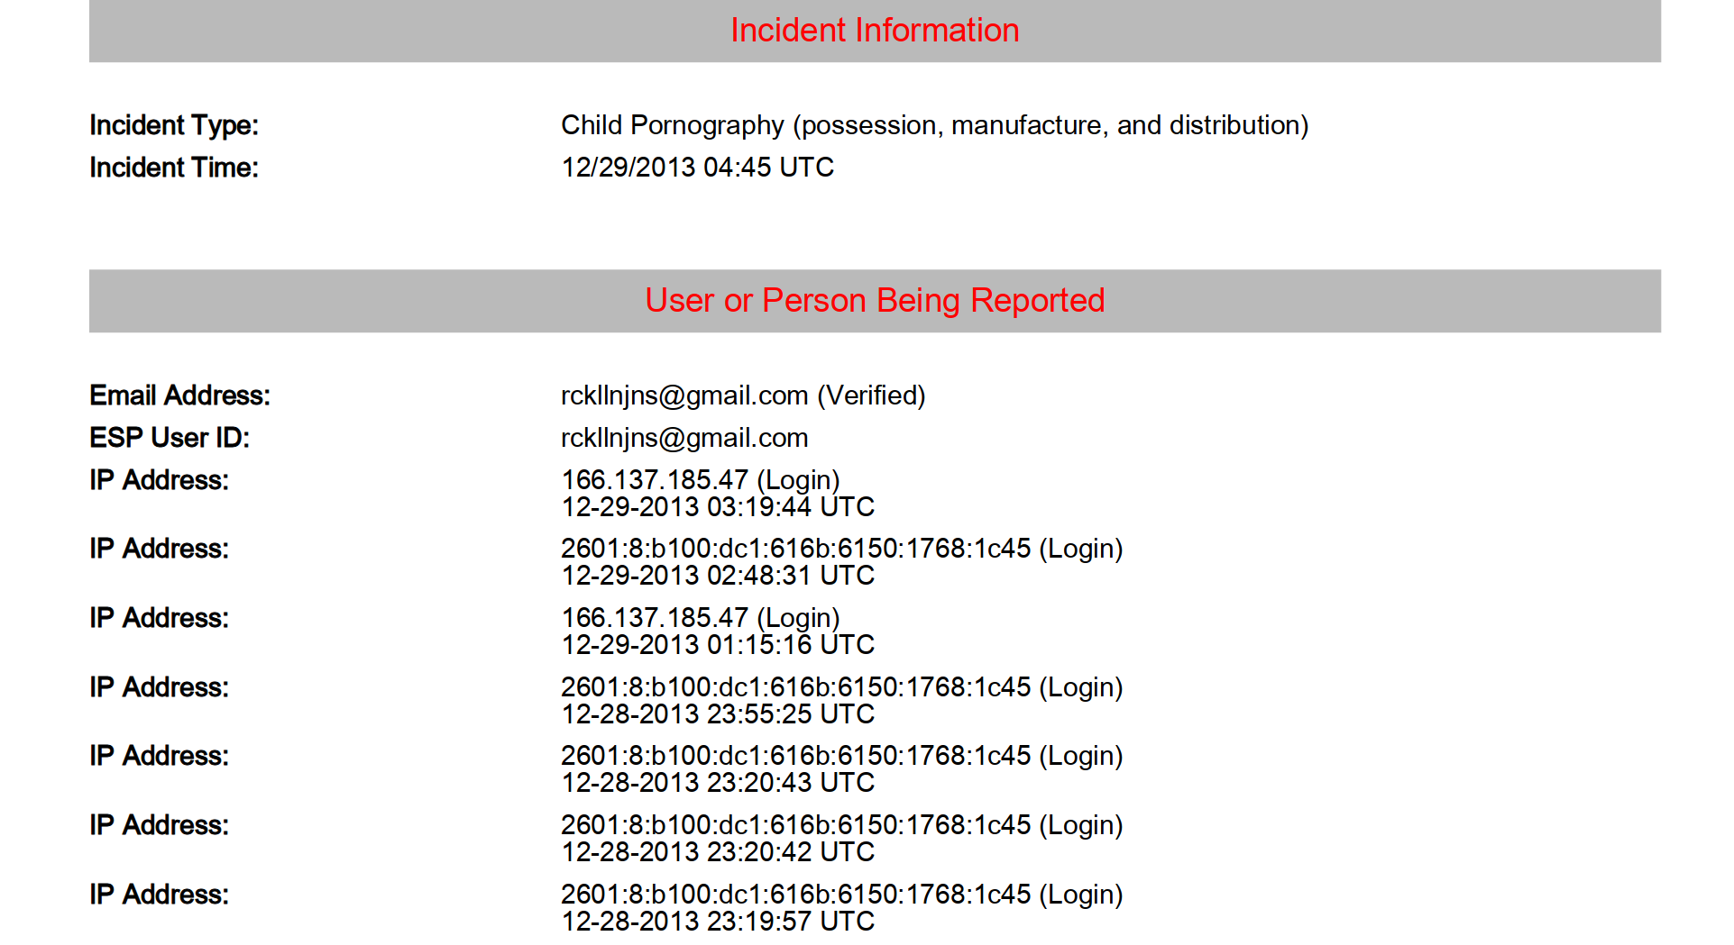Screen dimensions: 1734x945
Task: Click the IP Address label beside 02:48:31 login
Action: pyautogui.click(x=159, y=549)
